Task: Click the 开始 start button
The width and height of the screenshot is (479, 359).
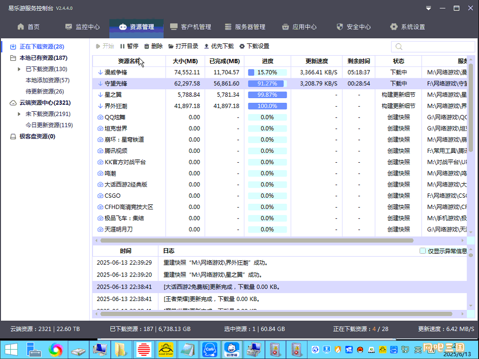Action: tap(105, 46)
